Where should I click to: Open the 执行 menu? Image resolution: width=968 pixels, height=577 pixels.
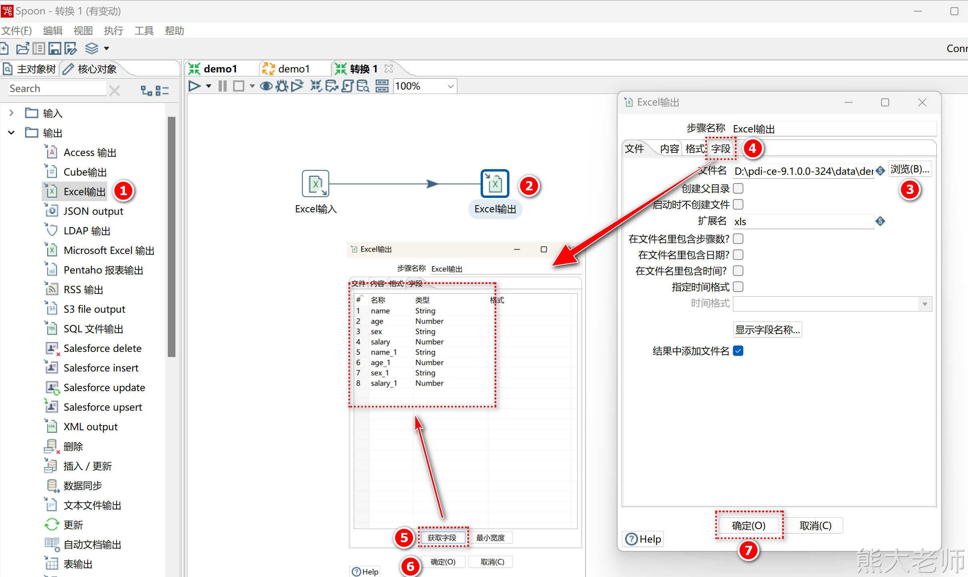point(113,31)
